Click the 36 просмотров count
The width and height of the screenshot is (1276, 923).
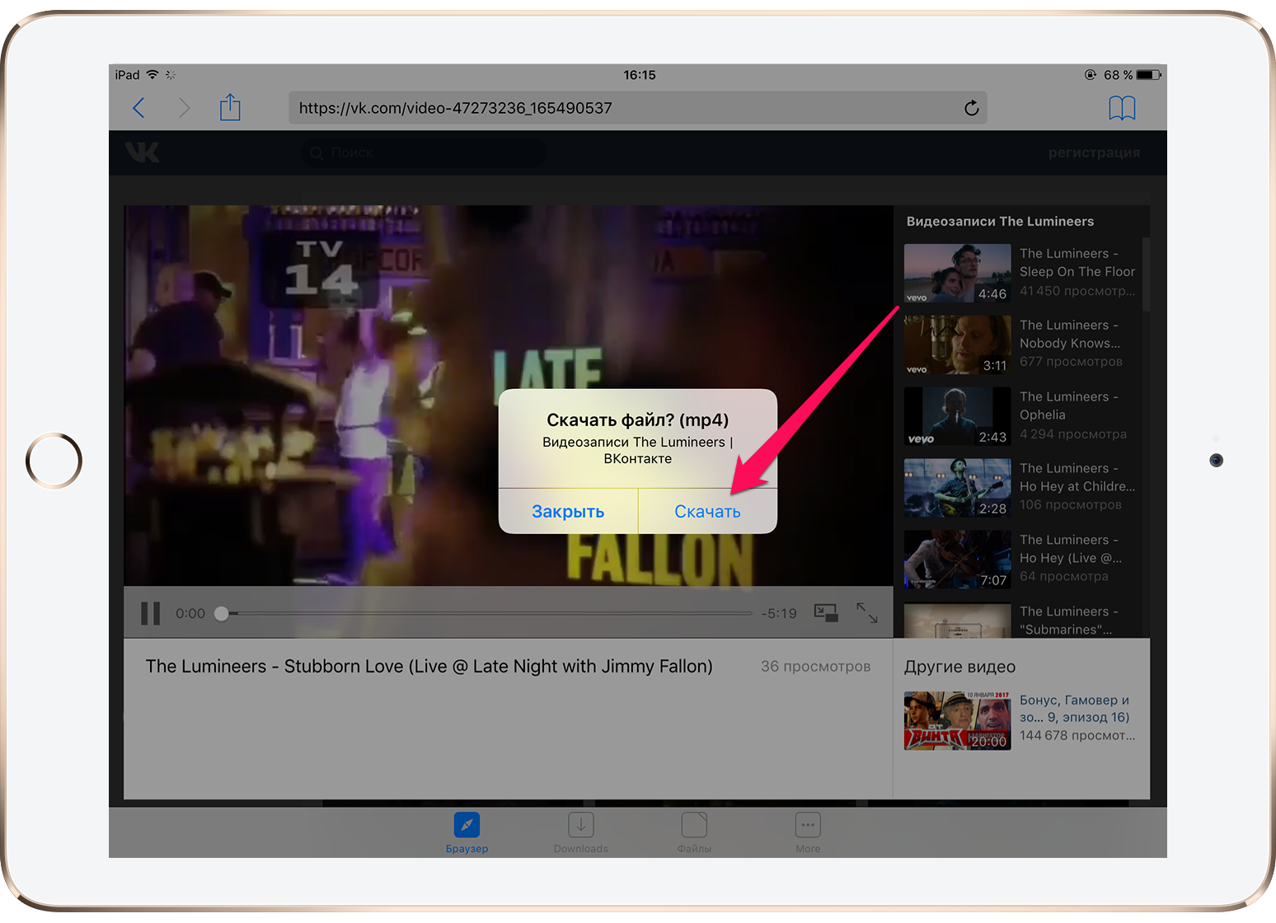point(815,666)
